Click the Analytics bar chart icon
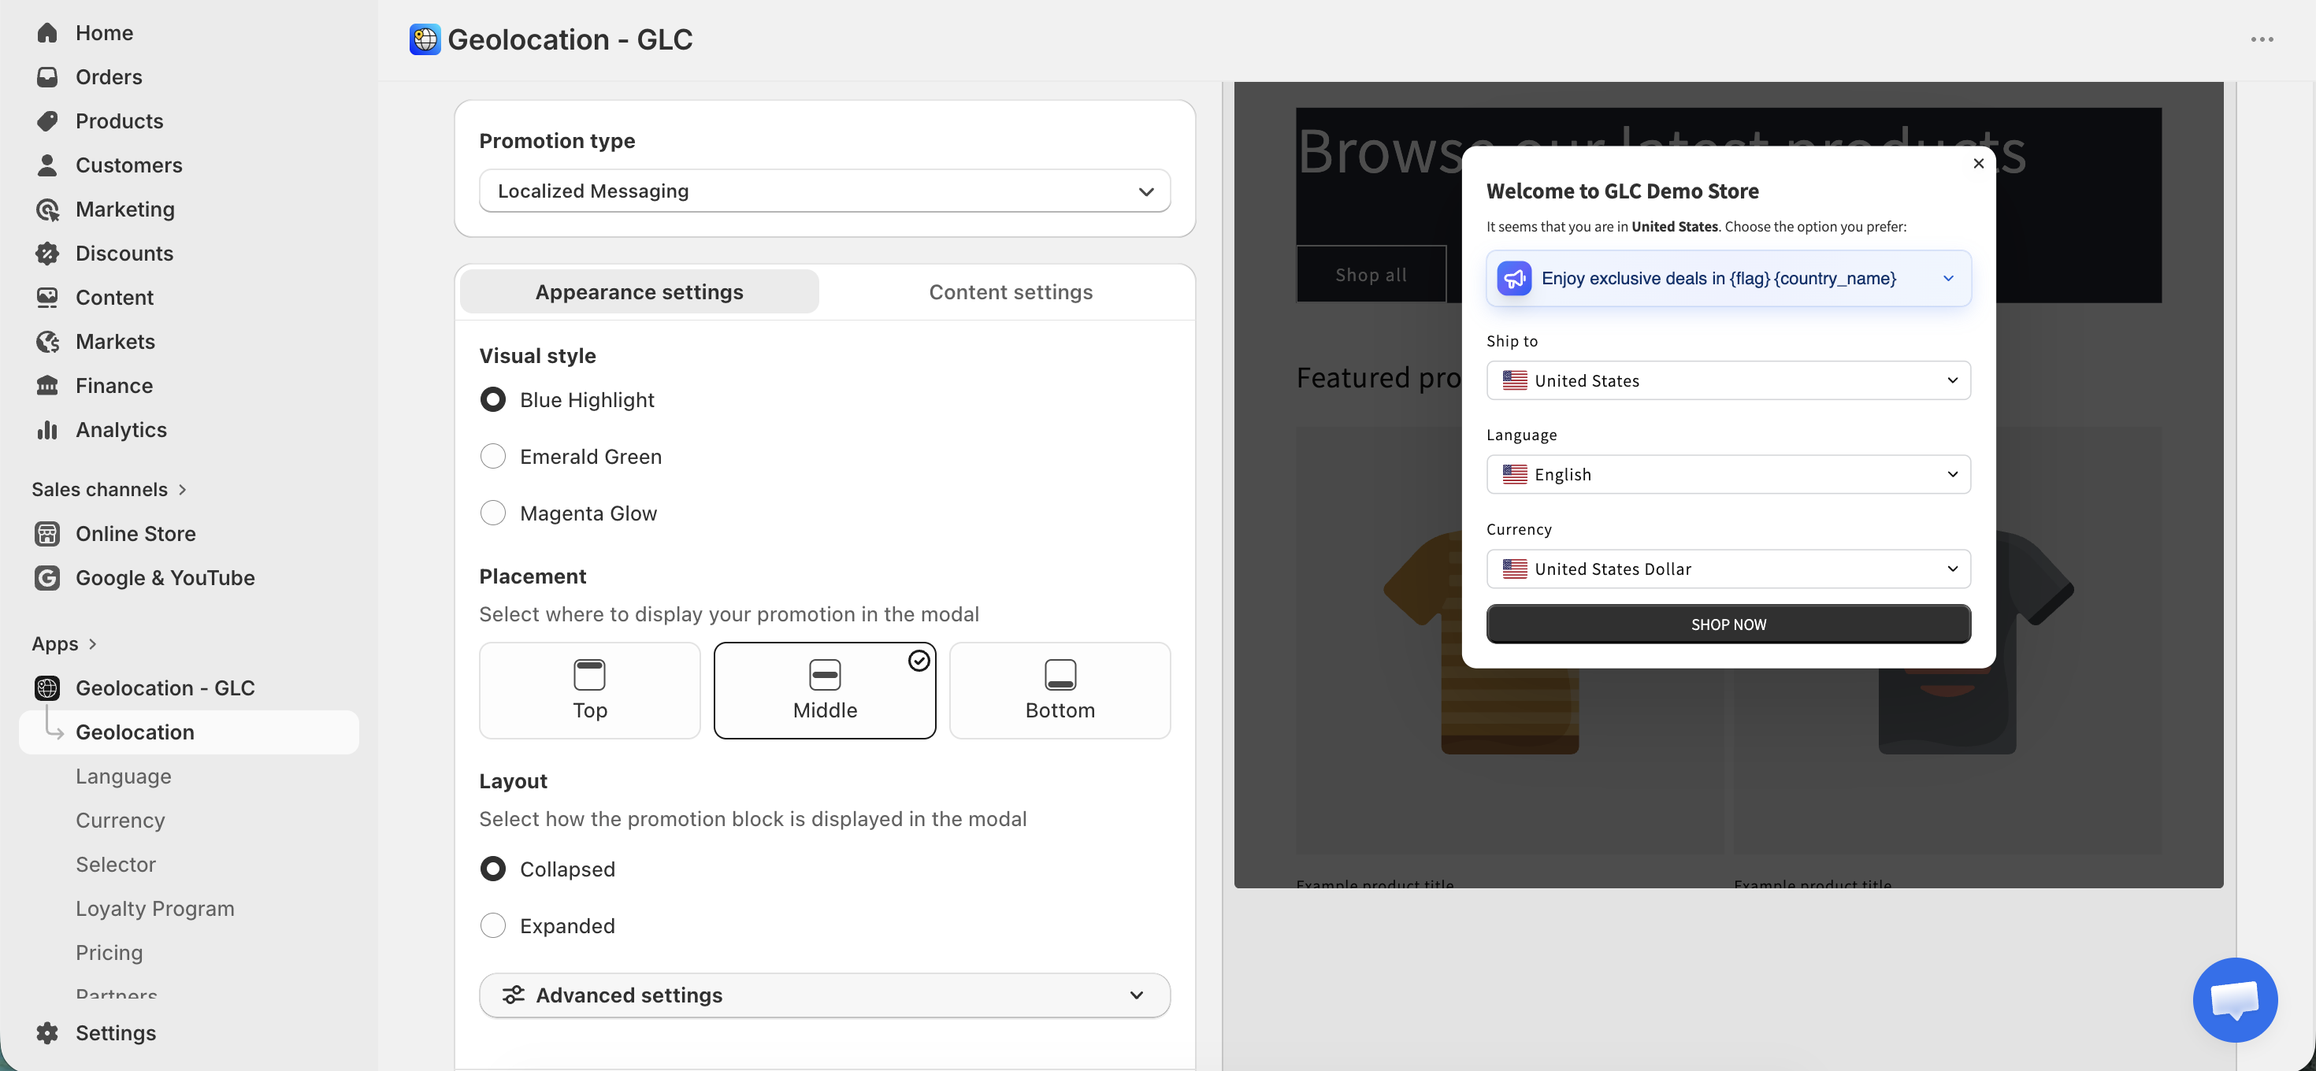The image size is (2316, 1071). tap(46, 429)
